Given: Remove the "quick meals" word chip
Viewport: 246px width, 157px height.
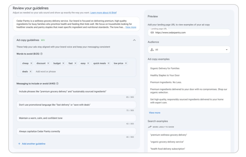Looking at the screenshot, I should pos(108,63).
